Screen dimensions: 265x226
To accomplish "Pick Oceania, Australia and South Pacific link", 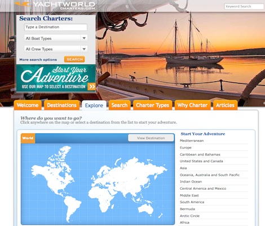I will [x=210, y=175].
